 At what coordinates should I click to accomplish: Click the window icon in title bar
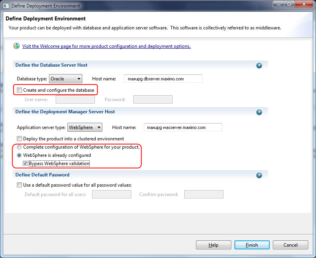(6, 5)
